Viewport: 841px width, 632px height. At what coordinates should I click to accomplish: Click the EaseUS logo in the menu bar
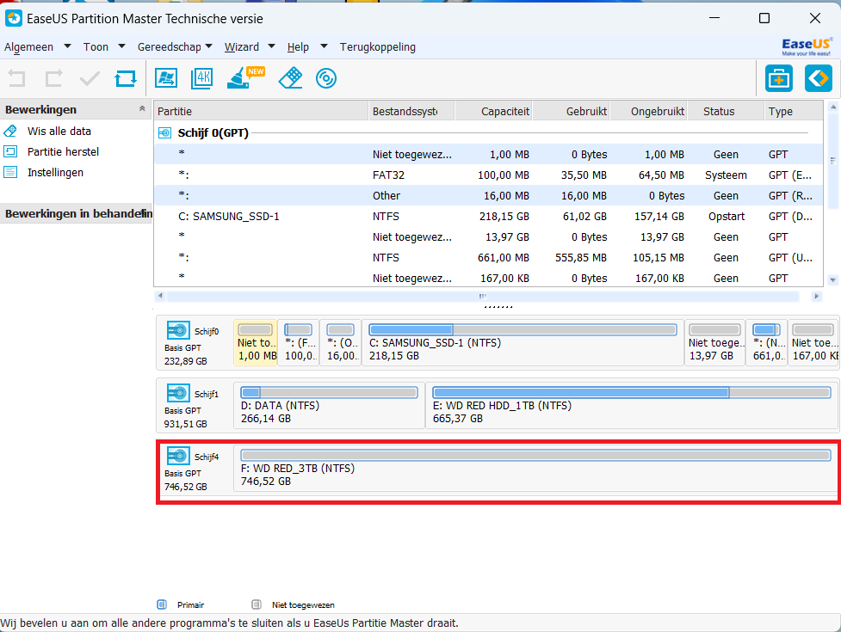807,46
